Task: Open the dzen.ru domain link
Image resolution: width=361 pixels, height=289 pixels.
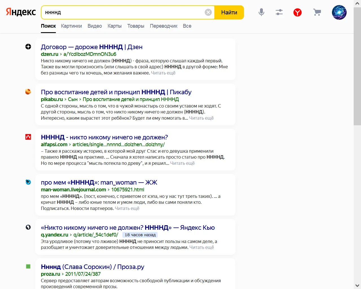Action: coord(50,54)
